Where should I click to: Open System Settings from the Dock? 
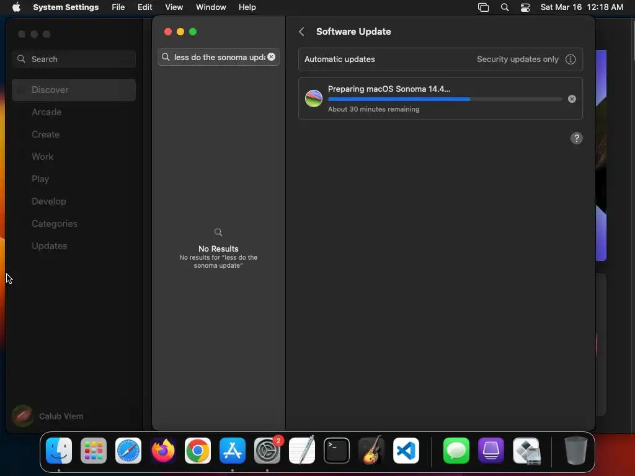[267, 451]
